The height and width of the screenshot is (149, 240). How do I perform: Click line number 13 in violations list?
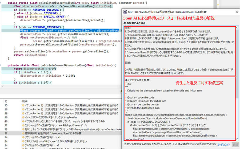6,129
